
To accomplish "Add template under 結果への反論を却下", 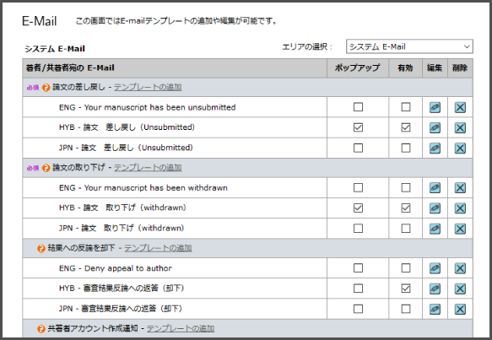I will click(158, 248).
